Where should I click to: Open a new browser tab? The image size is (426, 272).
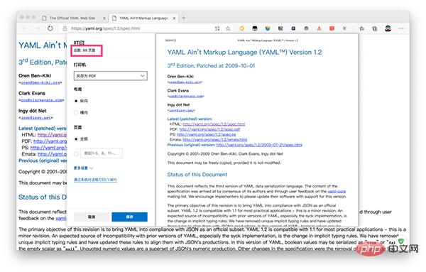pos(184,18)
